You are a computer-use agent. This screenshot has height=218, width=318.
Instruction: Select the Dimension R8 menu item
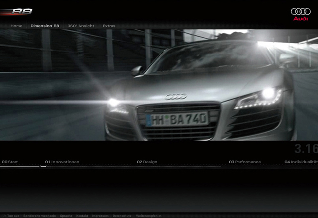tap(45, 26)
